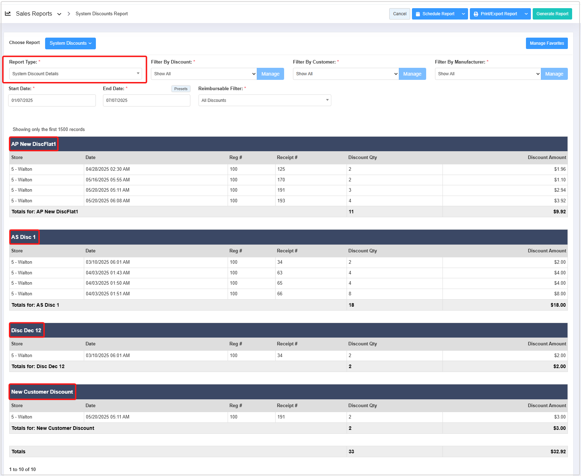Click the Manage Favorites button

point(547,43)
